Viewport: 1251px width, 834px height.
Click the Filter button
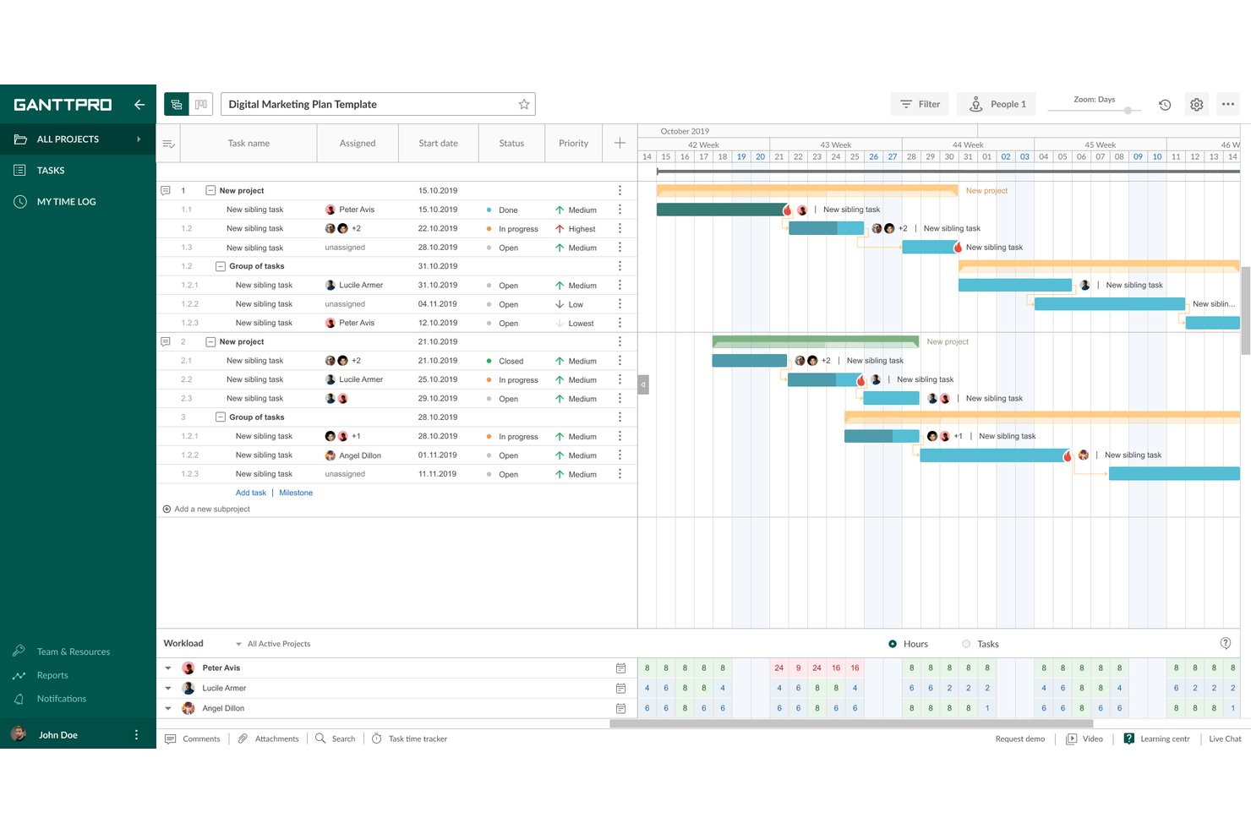pyautogui.click(x=920, y=104)
